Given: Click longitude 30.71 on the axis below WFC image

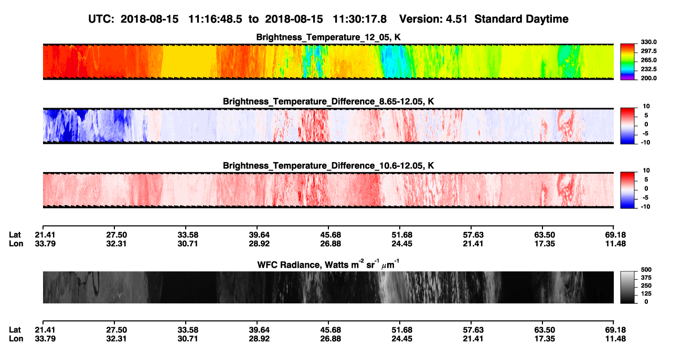Looking at the screenshot, I should tap(187, 338).
